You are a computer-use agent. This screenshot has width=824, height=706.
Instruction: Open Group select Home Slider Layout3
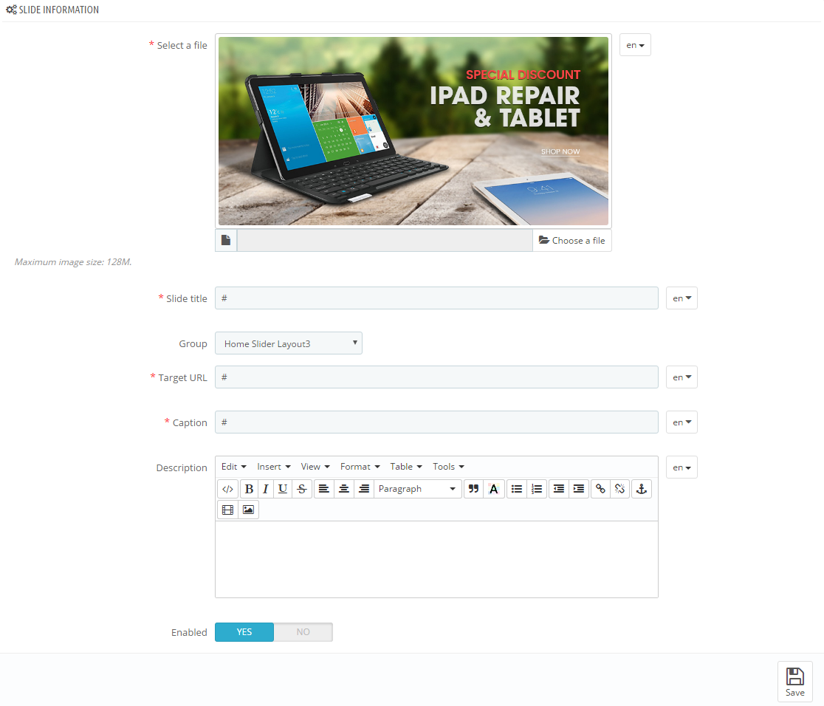[289, 343]
